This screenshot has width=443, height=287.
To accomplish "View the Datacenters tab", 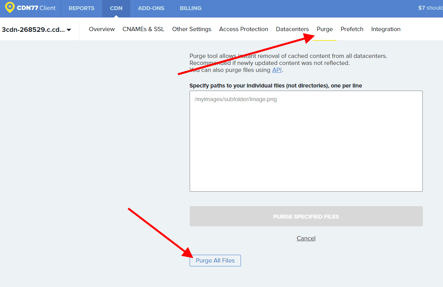I will [292, 29].
